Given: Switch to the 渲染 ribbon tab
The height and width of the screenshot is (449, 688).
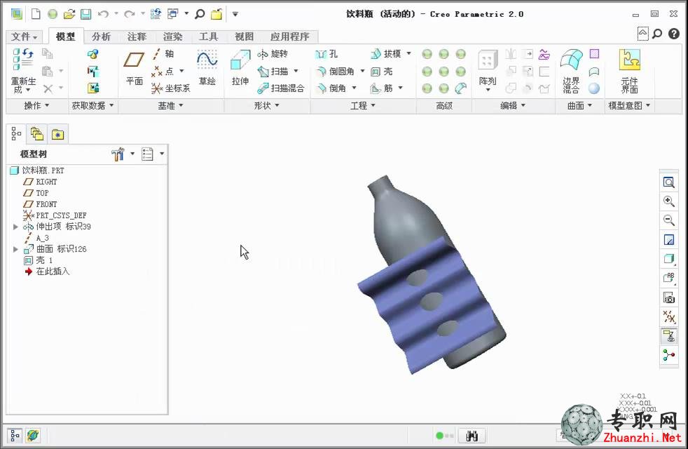Looking at the screenshot, I should coord(172,36).
